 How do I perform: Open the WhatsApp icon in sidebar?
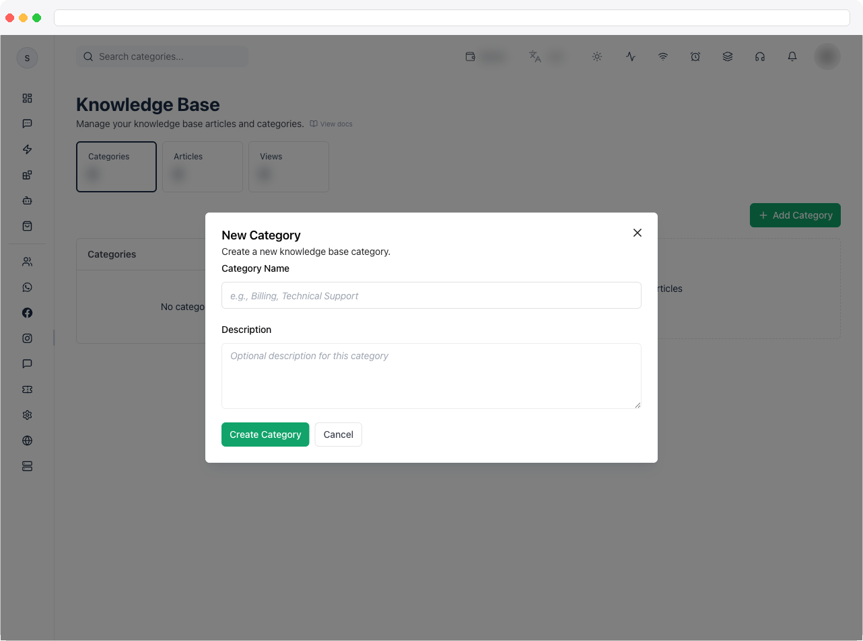click(x=27, y=287)
